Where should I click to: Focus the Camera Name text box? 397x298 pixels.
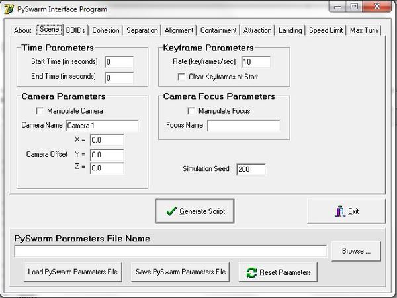tap(102, 125)
